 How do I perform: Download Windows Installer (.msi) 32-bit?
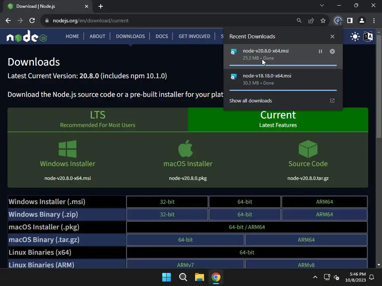167,202
